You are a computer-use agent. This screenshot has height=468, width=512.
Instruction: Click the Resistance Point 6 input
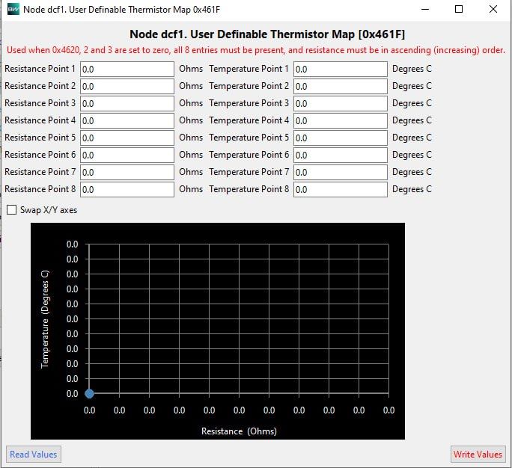pyautogui.click(x=127, y=156)
